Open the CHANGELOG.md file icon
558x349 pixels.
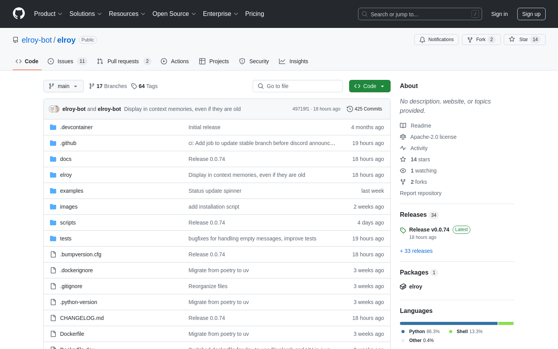pos(53,318)
